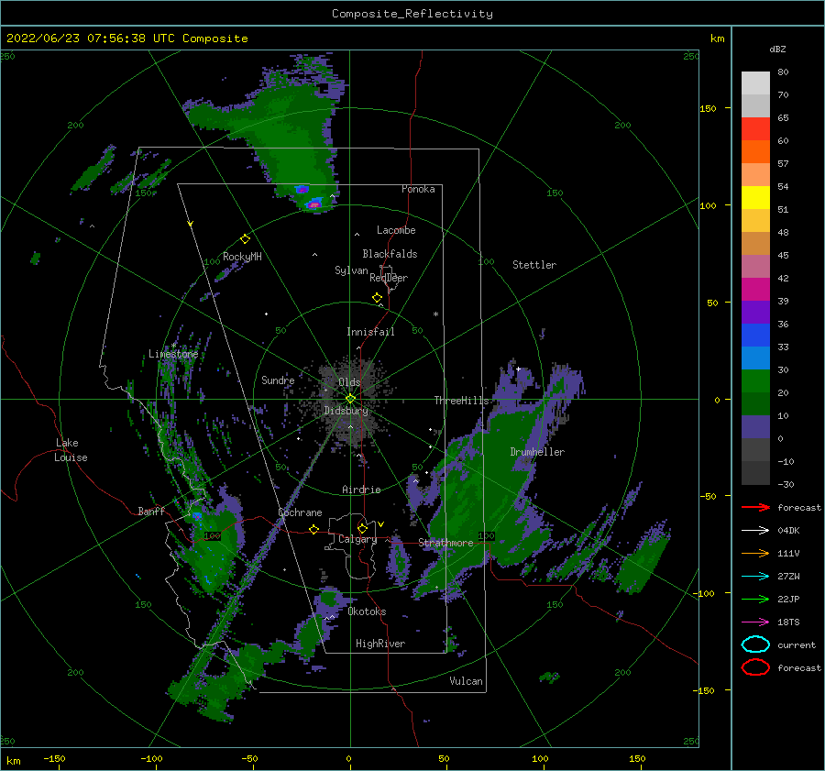Click the yellow diamond marker near RockyMH
The image size is (825, 771).
point(245,239)
